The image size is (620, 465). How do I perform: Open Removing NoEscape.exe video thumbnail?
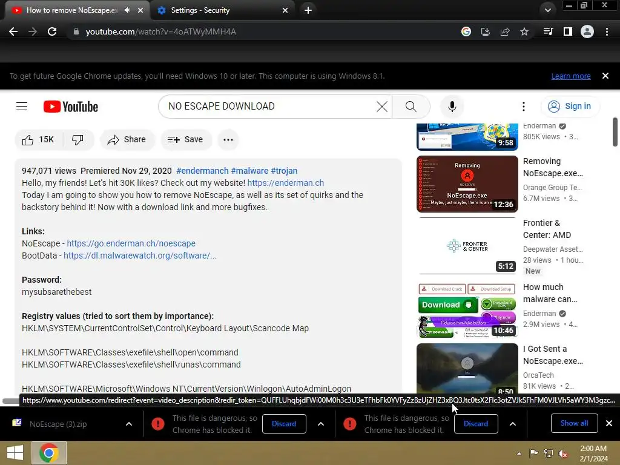coord(467,184)
